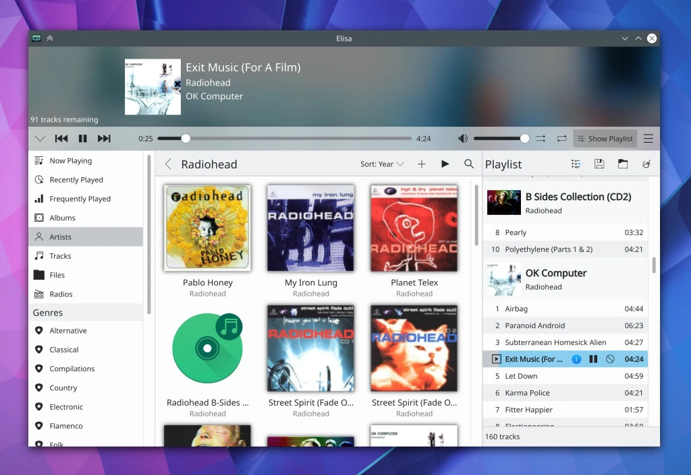Open the Radiohead B-Sides album

(x=208, y=348)
